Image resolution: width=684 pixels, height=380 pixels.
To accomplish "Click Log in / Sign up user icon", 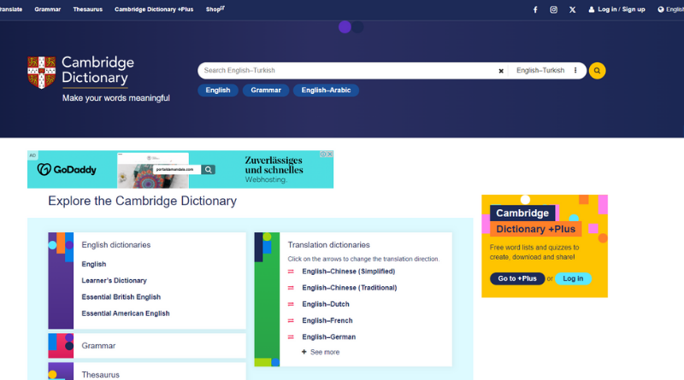I will (x=592, y=9).
